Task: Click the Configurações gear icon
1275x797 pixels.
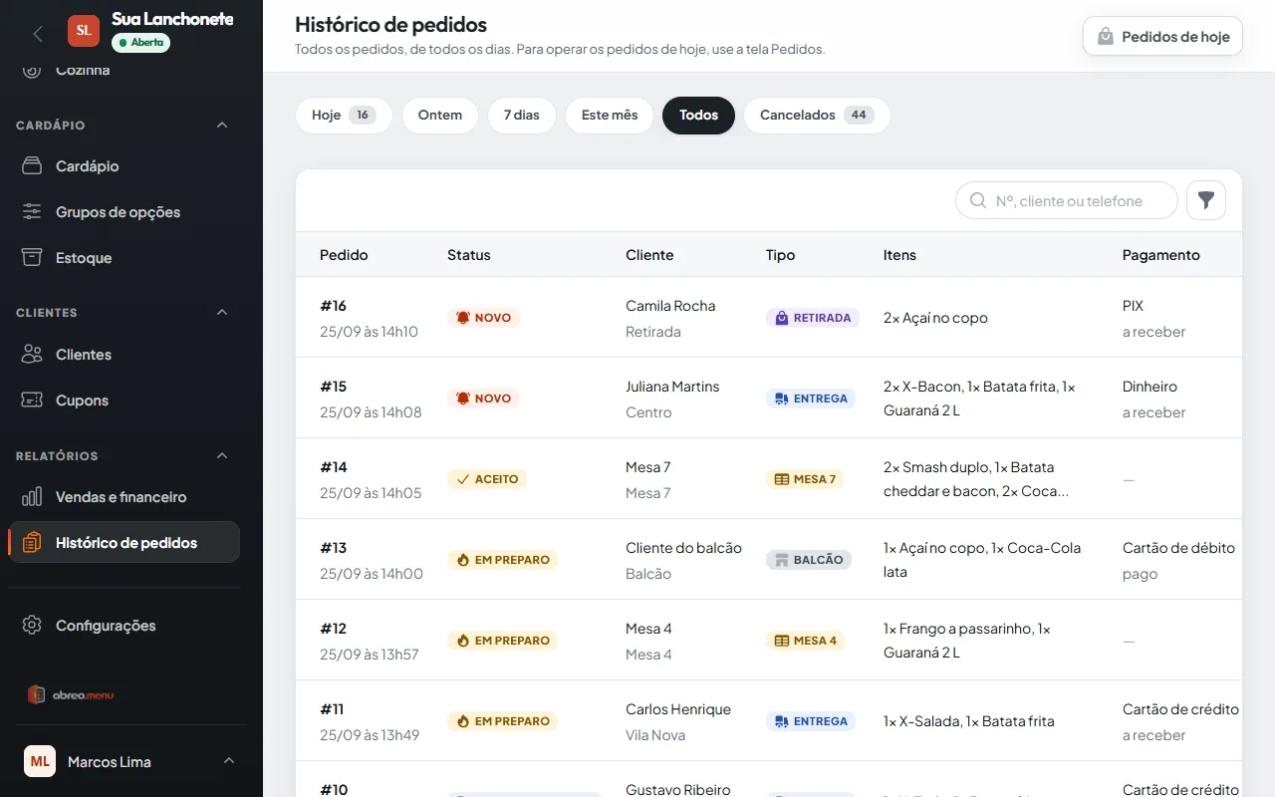Action: pos(32,626)
